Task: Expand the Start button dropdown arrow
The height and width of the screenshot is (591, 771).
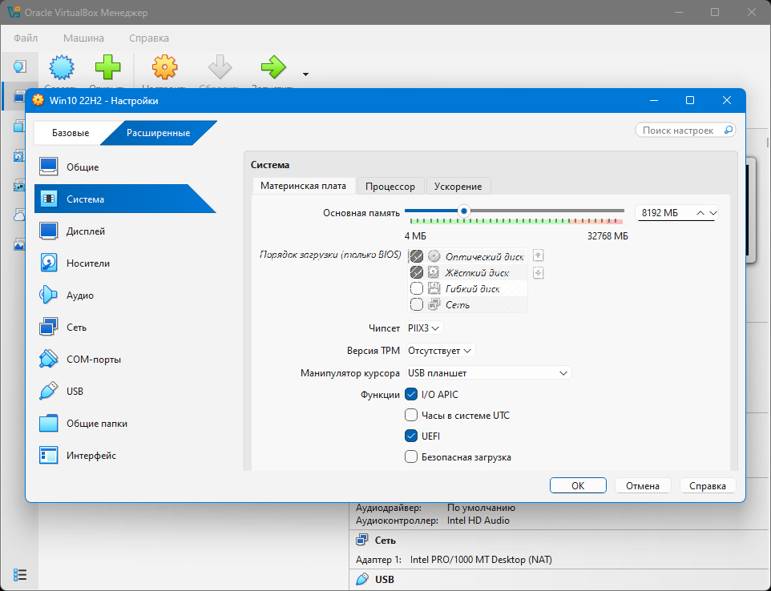Action: 305,74
